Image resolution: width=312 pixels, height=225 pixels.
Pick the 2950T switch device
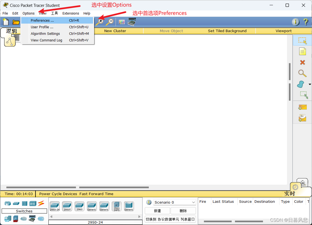[67, 206]
